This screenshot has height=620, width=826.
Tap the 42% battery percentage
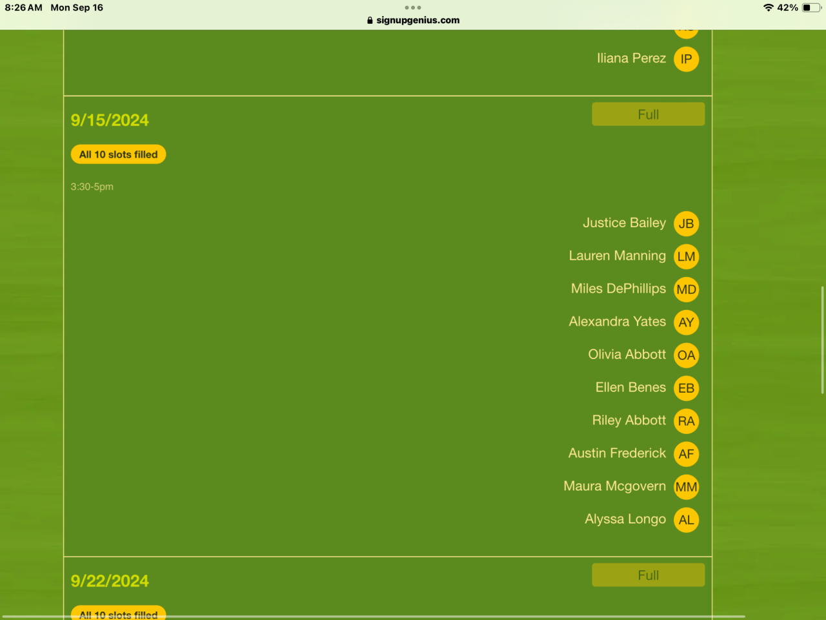787,8
